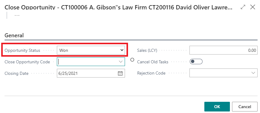The width and height of the screenshot is (260, 113).
Task: Expand the Close Opportunity Code lookup chevron
Action: [120, 61]
